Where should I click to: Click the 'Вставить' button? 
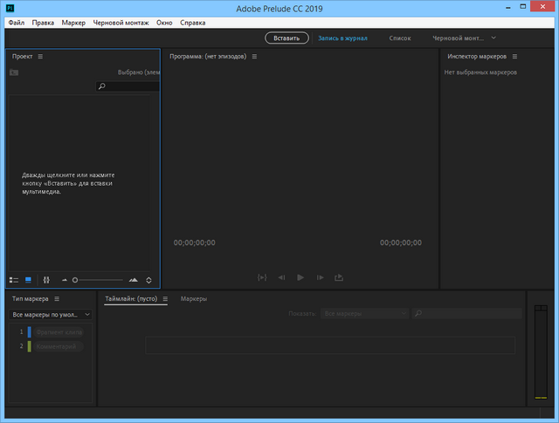(x=287, y=38)
